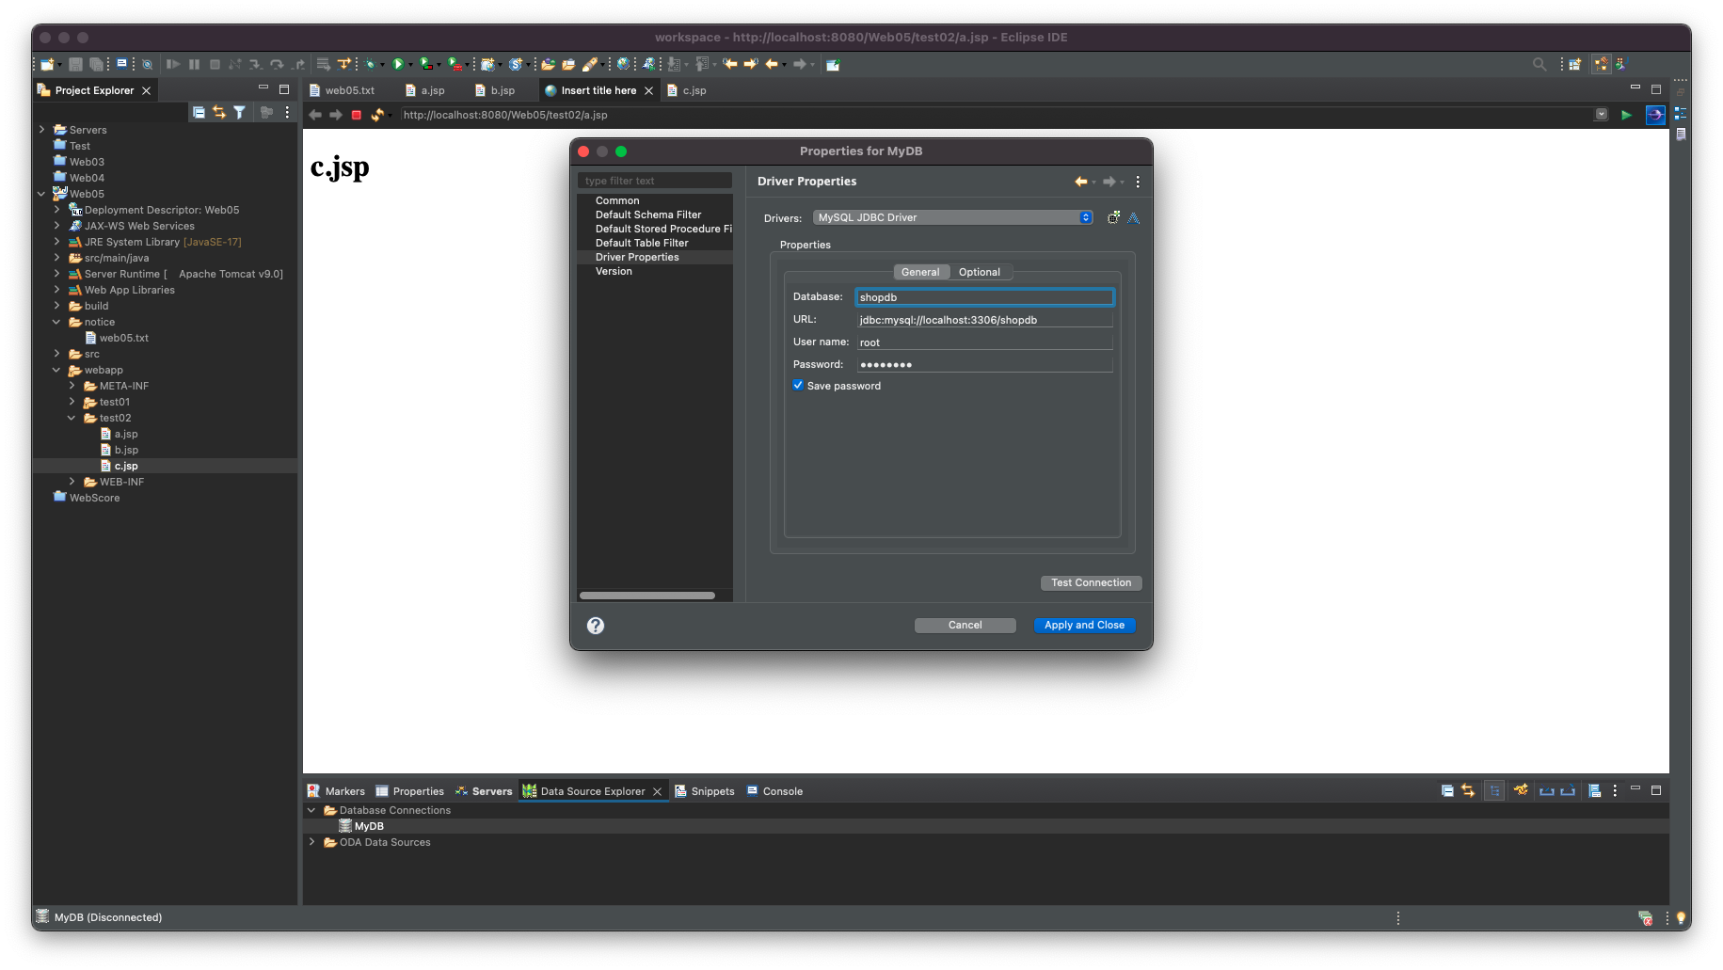Image resolution: width=1723 pixels, height=970 pixels.
Task: Click the properties list horizontal scrollbar
Action: point(647,596)
